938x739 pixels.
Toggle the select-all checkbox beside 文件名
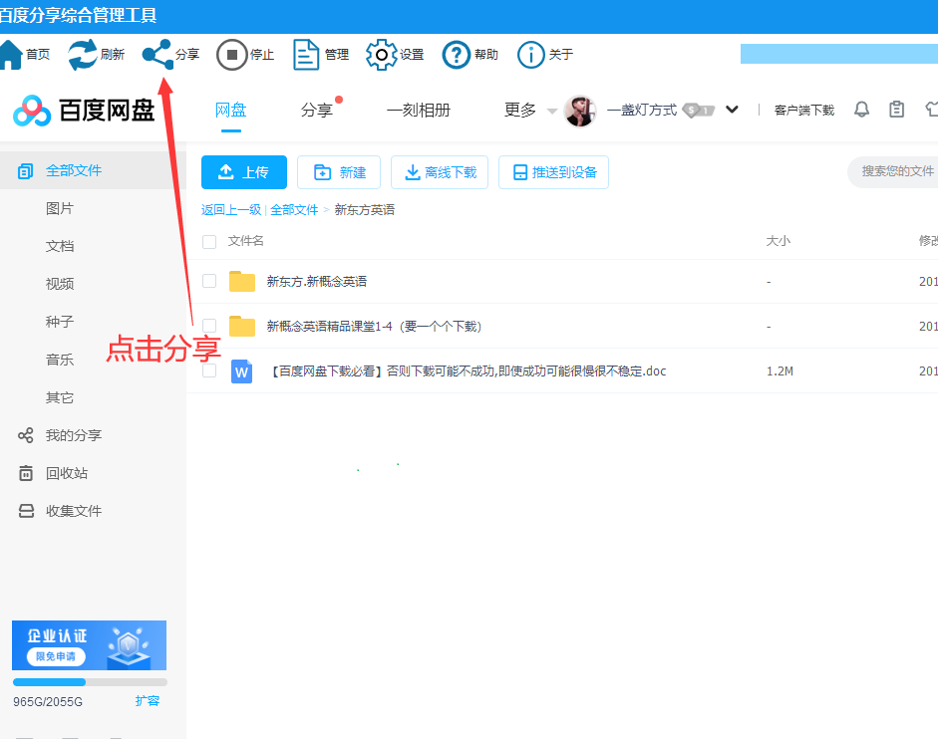[x=209, y=241]
